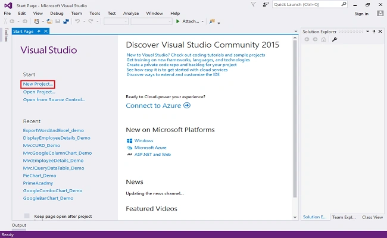Open the Solution Platforms combo box
The width and height of the screenshot is (387, 238).
click(x=151, y=21)
